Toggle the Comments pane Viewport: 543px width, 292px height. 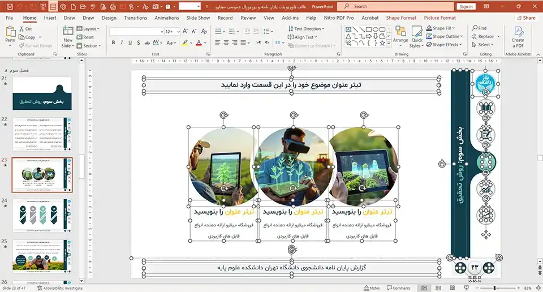pyautogui.click(x=399, y=288)
